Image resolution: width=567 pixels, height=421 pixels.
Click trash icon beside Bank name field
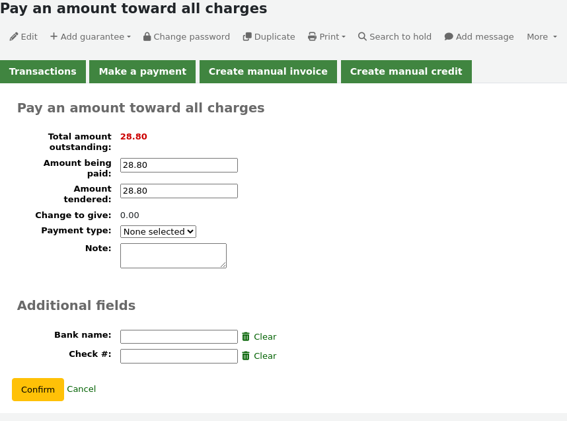[x=246, y=336]
